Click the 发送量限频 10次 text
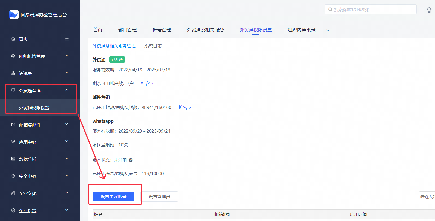 [110, 145]
